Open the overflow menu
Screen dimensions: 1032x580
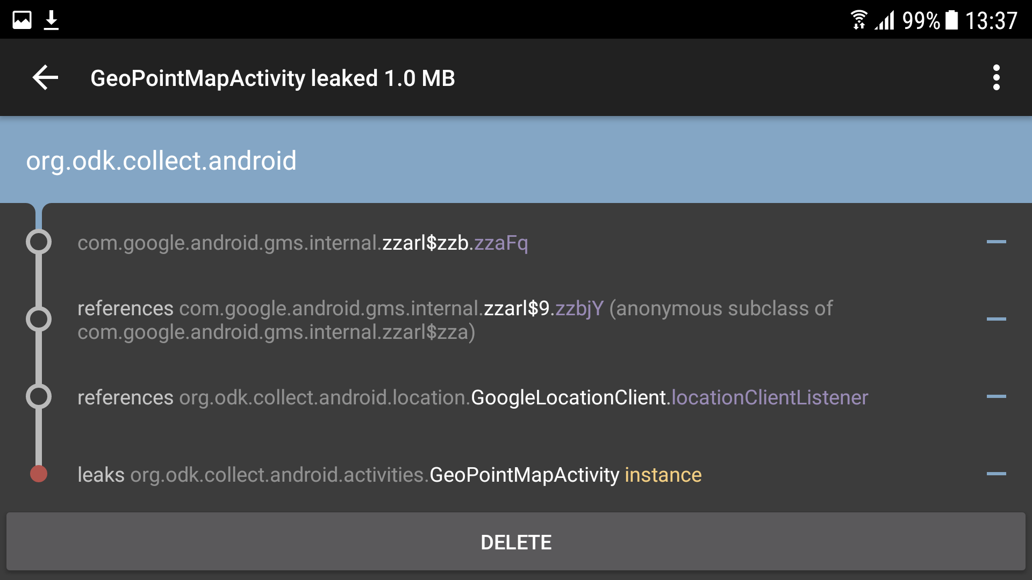point(996,77)
